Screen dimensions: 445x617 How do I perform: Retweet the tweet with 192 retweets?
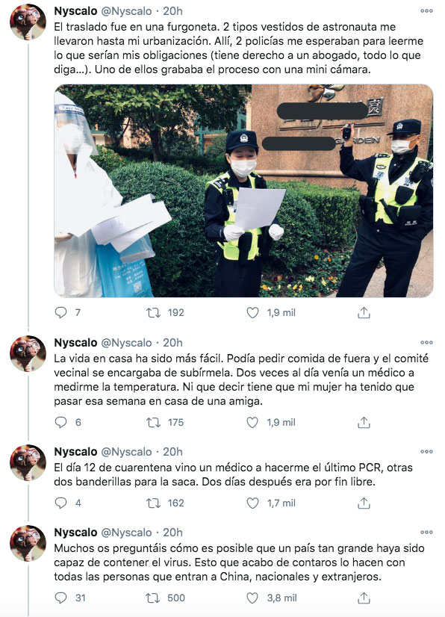pos(154,313)
